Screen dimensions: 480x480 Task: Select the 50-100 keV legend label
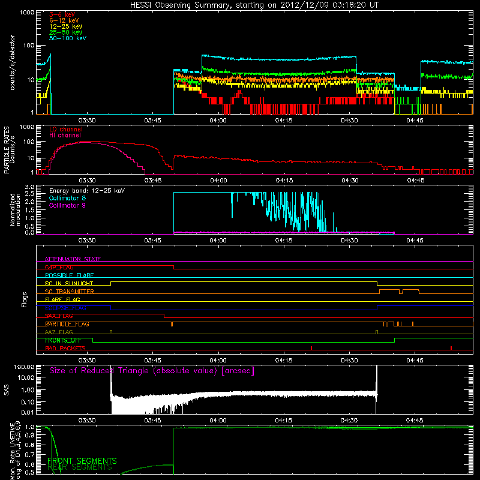click(x=68, y=38)
